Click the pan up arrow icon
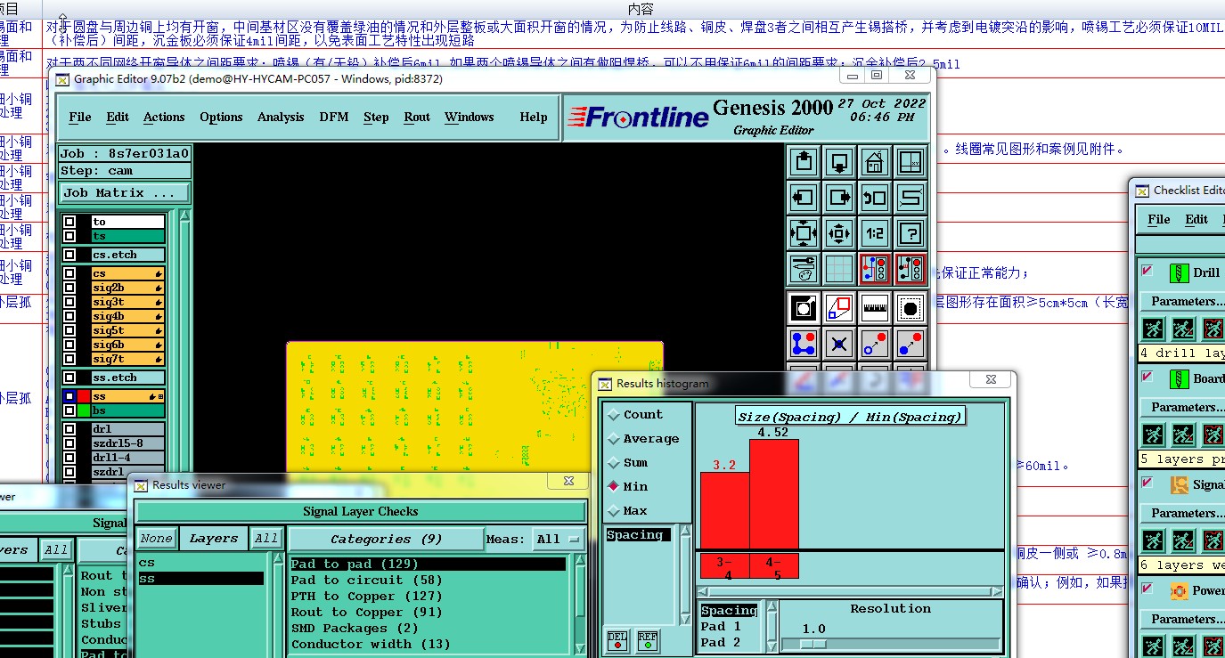Viewport: 1225px width, 658px height. (803, 163)
